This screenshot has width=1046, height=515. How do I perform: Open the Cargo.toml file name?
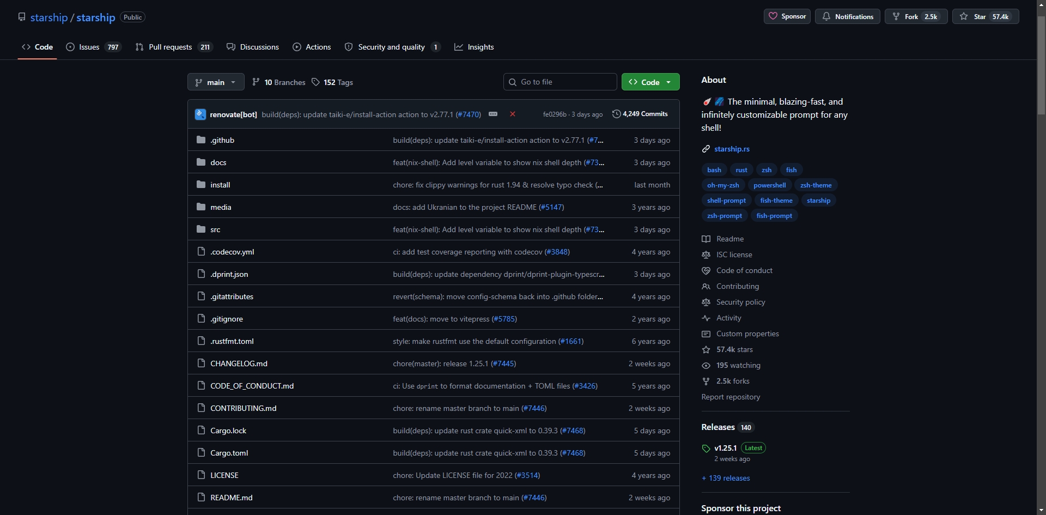tap(229, 453)
